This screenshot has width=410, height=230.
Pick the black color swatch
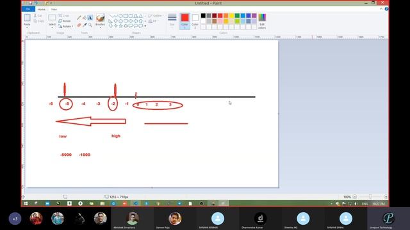click(203, 15)
